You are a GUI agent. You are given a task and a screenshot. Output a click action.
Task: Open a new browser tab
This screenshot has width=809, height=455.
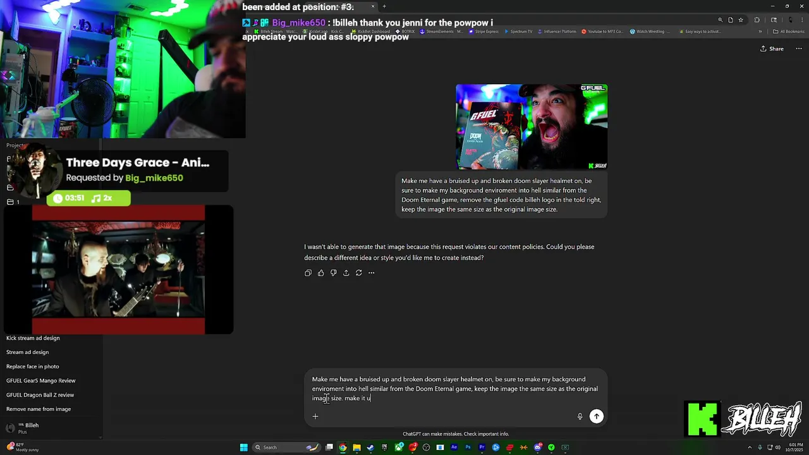point(384,6)
